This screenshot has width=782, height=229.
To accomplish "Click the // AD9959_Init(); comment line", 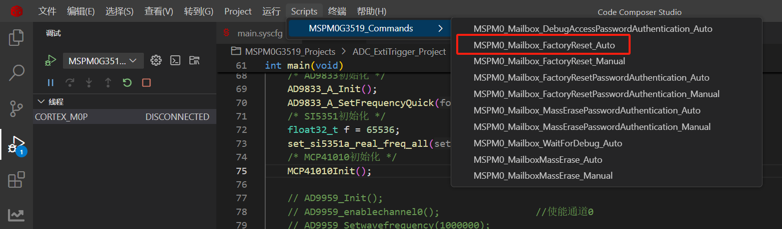I will pyautogui.click(x=335, y=198).
